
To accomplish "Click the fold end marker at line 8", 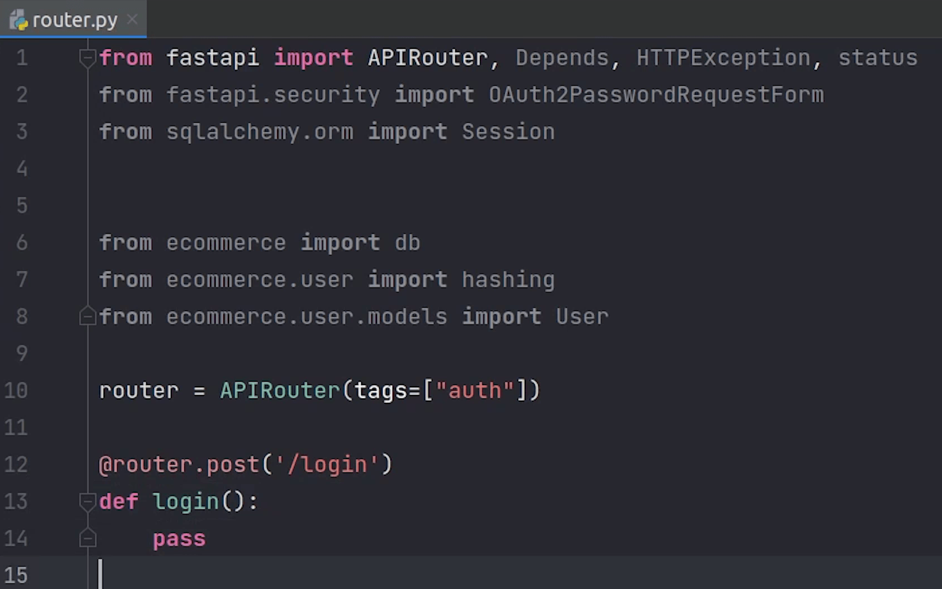I will point(87,316).
